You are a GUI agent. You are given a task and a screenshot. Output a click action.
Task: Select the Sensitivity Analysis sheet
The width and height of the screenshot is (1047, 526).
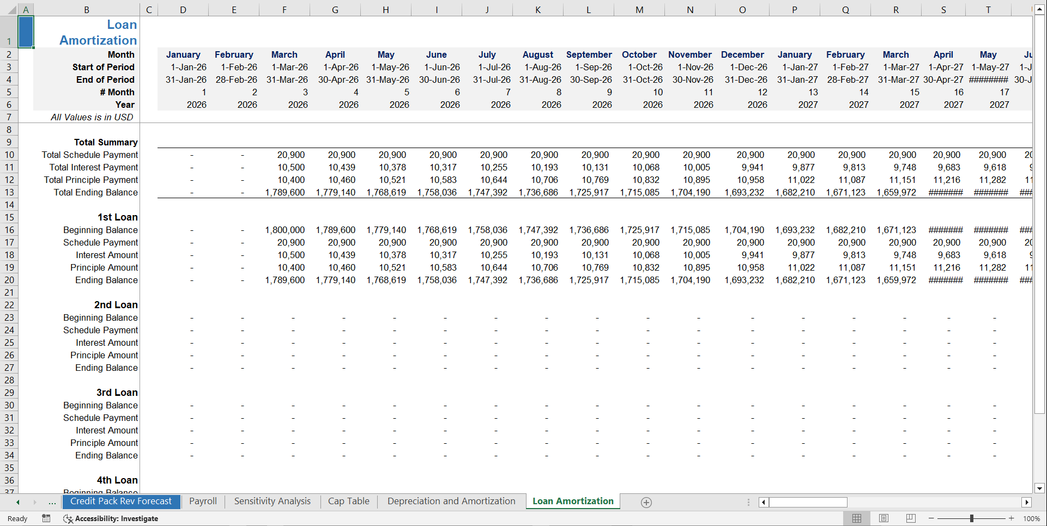[271, 501]
